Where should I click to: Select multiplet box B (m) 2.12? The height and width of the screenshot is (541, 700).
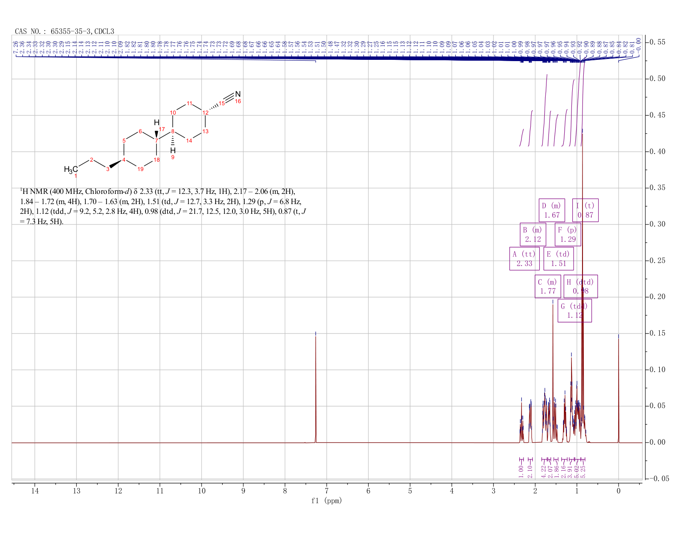point(533,235)
